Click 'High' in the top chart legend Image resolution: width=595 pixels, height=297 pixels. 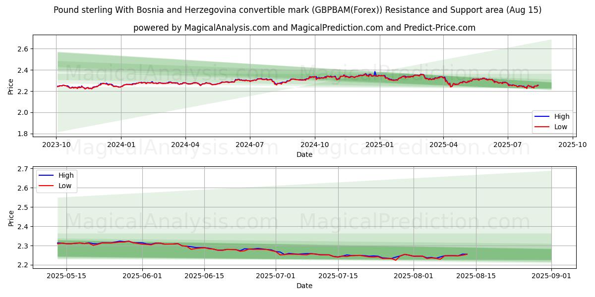(x=561, y=116)
